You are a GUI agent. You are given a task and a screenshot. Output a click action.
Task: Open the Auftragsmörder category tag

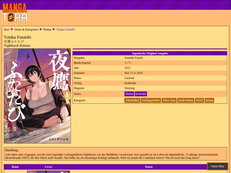click(x=151, y=100)
